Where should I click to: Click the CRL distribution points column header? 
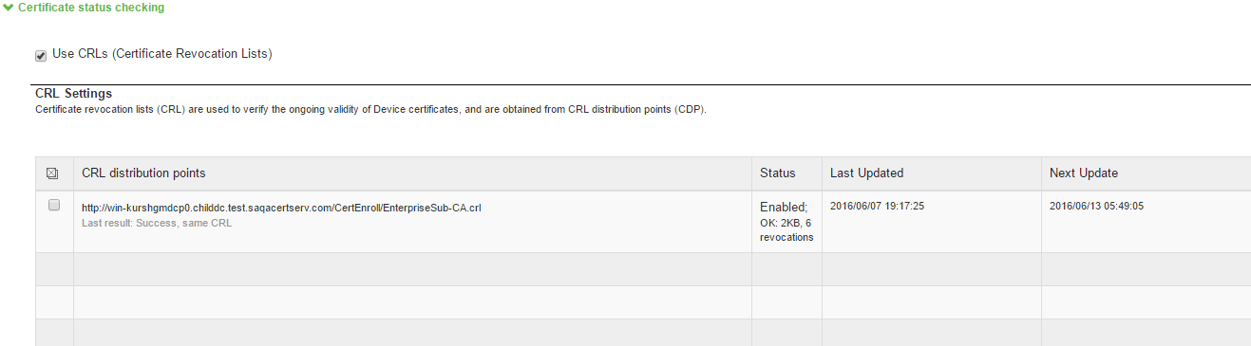143,173
